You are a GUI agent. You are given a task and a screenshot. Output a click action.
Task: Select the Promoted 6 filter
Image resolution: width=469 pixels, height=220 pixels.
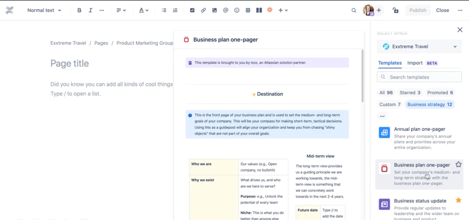point(440,93)
